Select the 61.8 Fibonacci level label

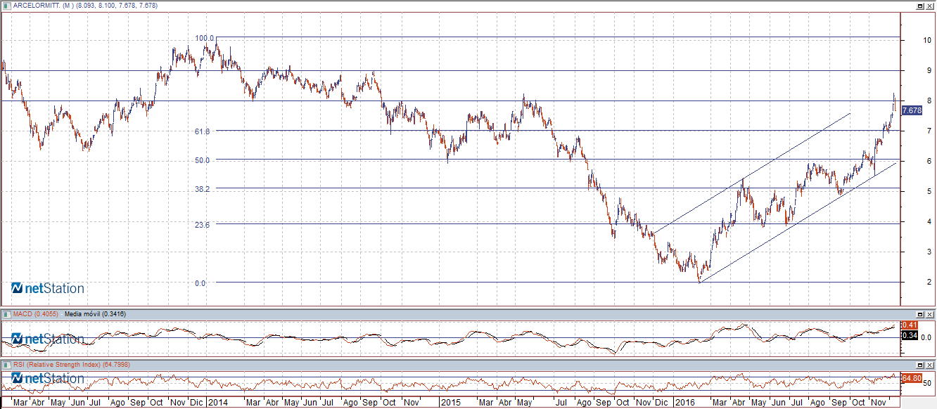204,131
